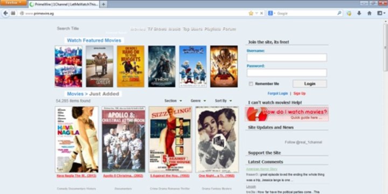Click the Password input field
The image size is (388, 194).
(287, 73)
